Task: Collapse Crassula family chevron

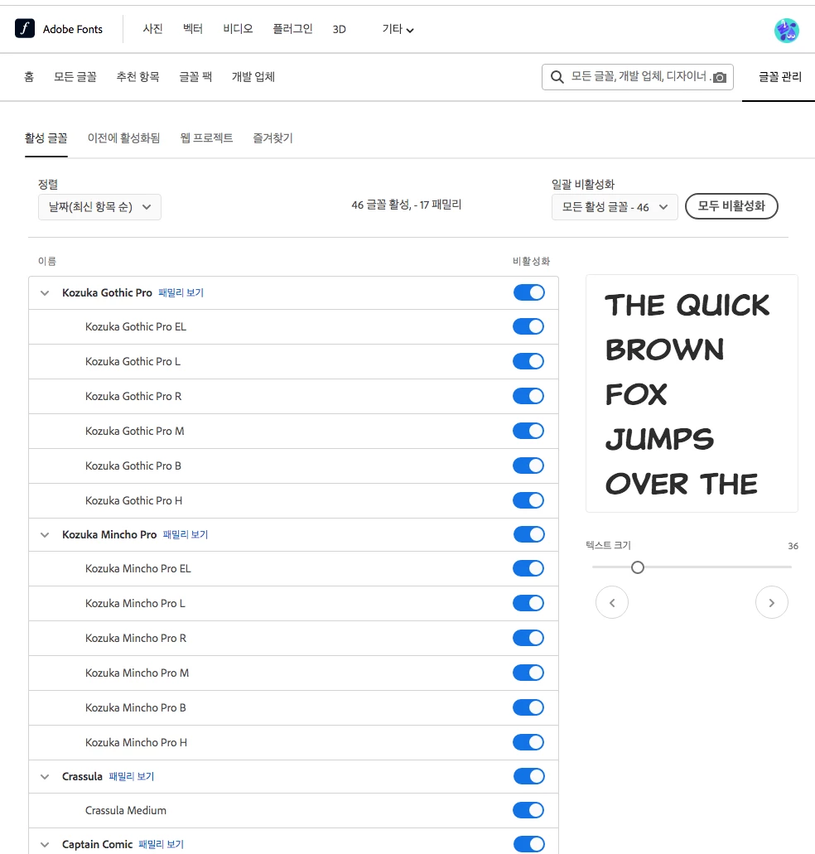Action: point(45,777)
